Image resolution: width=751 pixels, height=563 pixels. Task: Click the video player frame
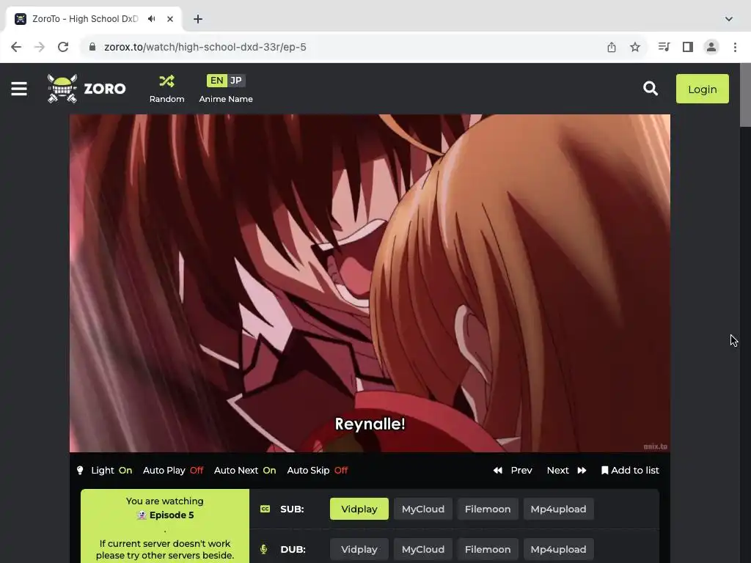370,283
